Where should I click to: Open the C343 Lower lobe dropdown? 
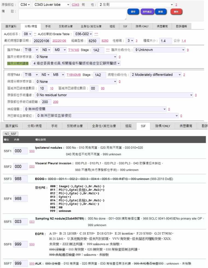(51, 5)
